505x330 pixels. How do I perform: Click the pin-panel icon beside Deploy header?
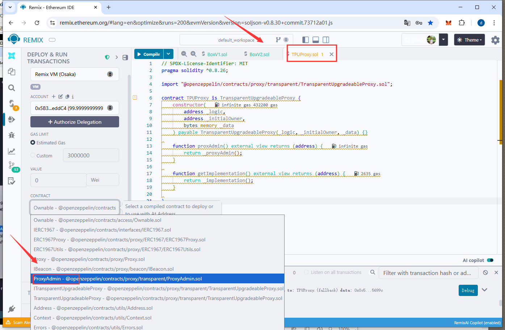125,57
